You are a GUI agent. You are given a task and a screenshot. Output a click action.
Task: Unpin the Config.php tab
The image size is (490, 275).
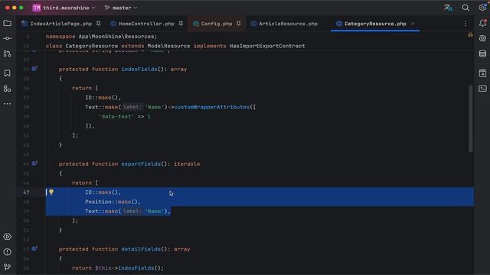[x=238, y=24]
